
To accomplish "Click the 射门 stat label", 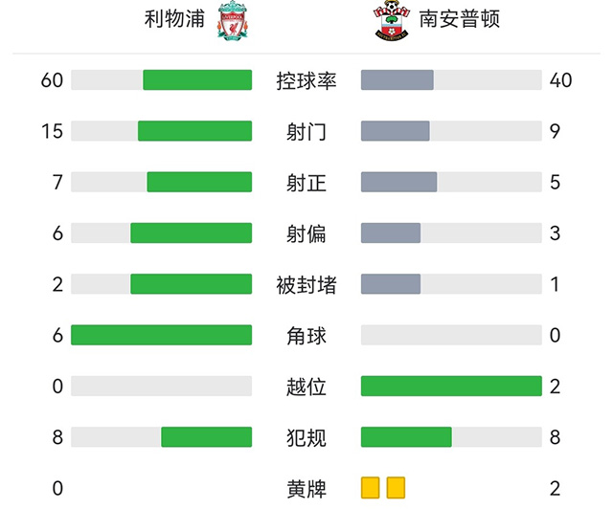I will (x=306, y=131).
